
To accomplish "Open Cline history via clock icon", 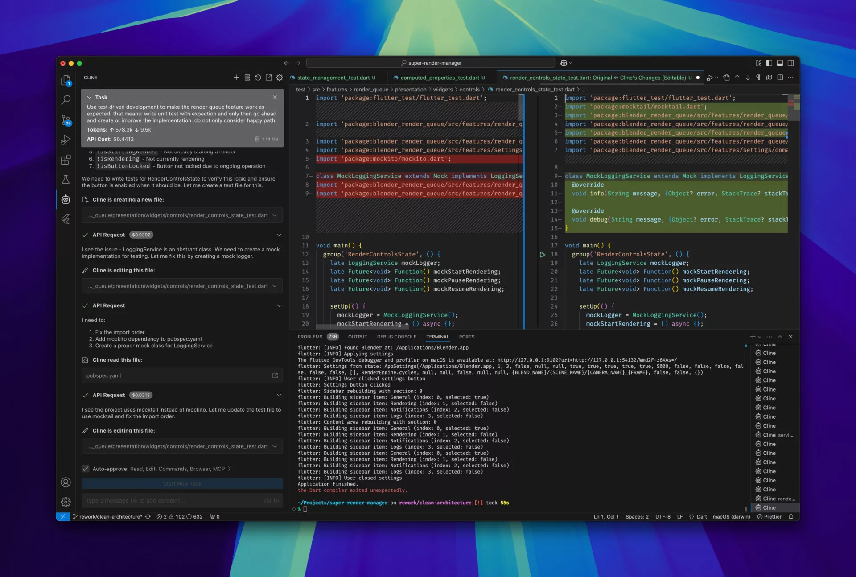I will point(258,78).
